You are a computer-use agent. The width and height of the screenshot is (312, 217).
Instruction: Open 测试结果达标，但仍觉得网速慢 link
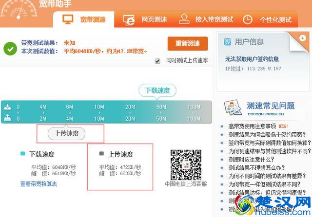coord(267,193)
